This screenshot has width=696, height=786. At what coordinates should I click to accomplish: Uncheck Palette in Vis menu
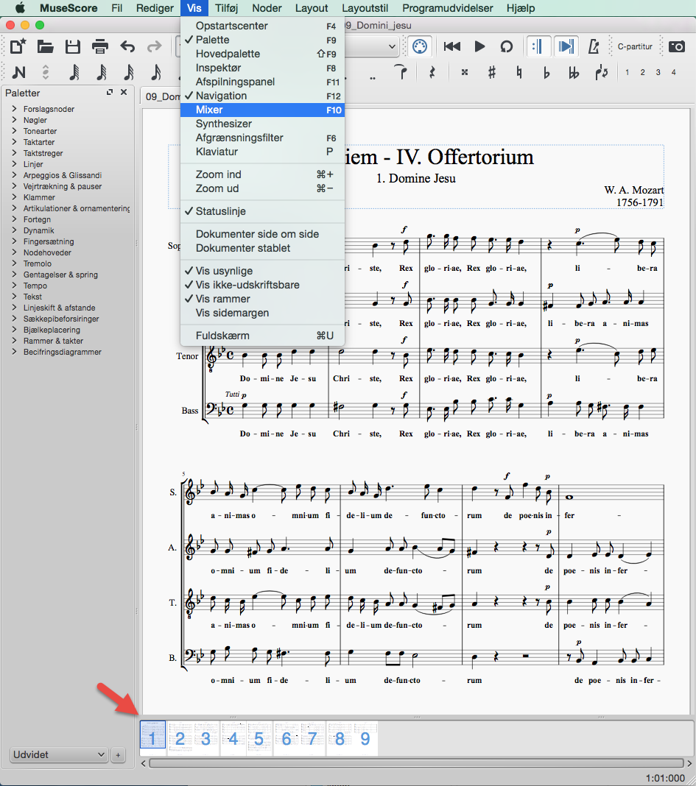click(262, 40)
